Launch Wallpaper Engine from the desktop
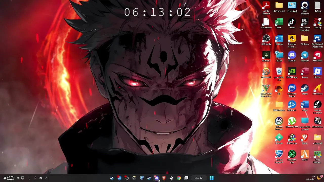 [x=292, y=90]
